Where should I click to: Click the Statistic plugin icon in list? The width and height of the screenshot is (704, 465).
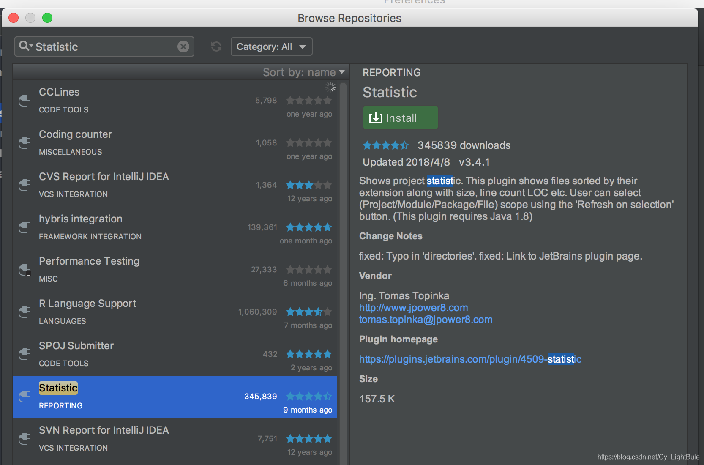25,396
